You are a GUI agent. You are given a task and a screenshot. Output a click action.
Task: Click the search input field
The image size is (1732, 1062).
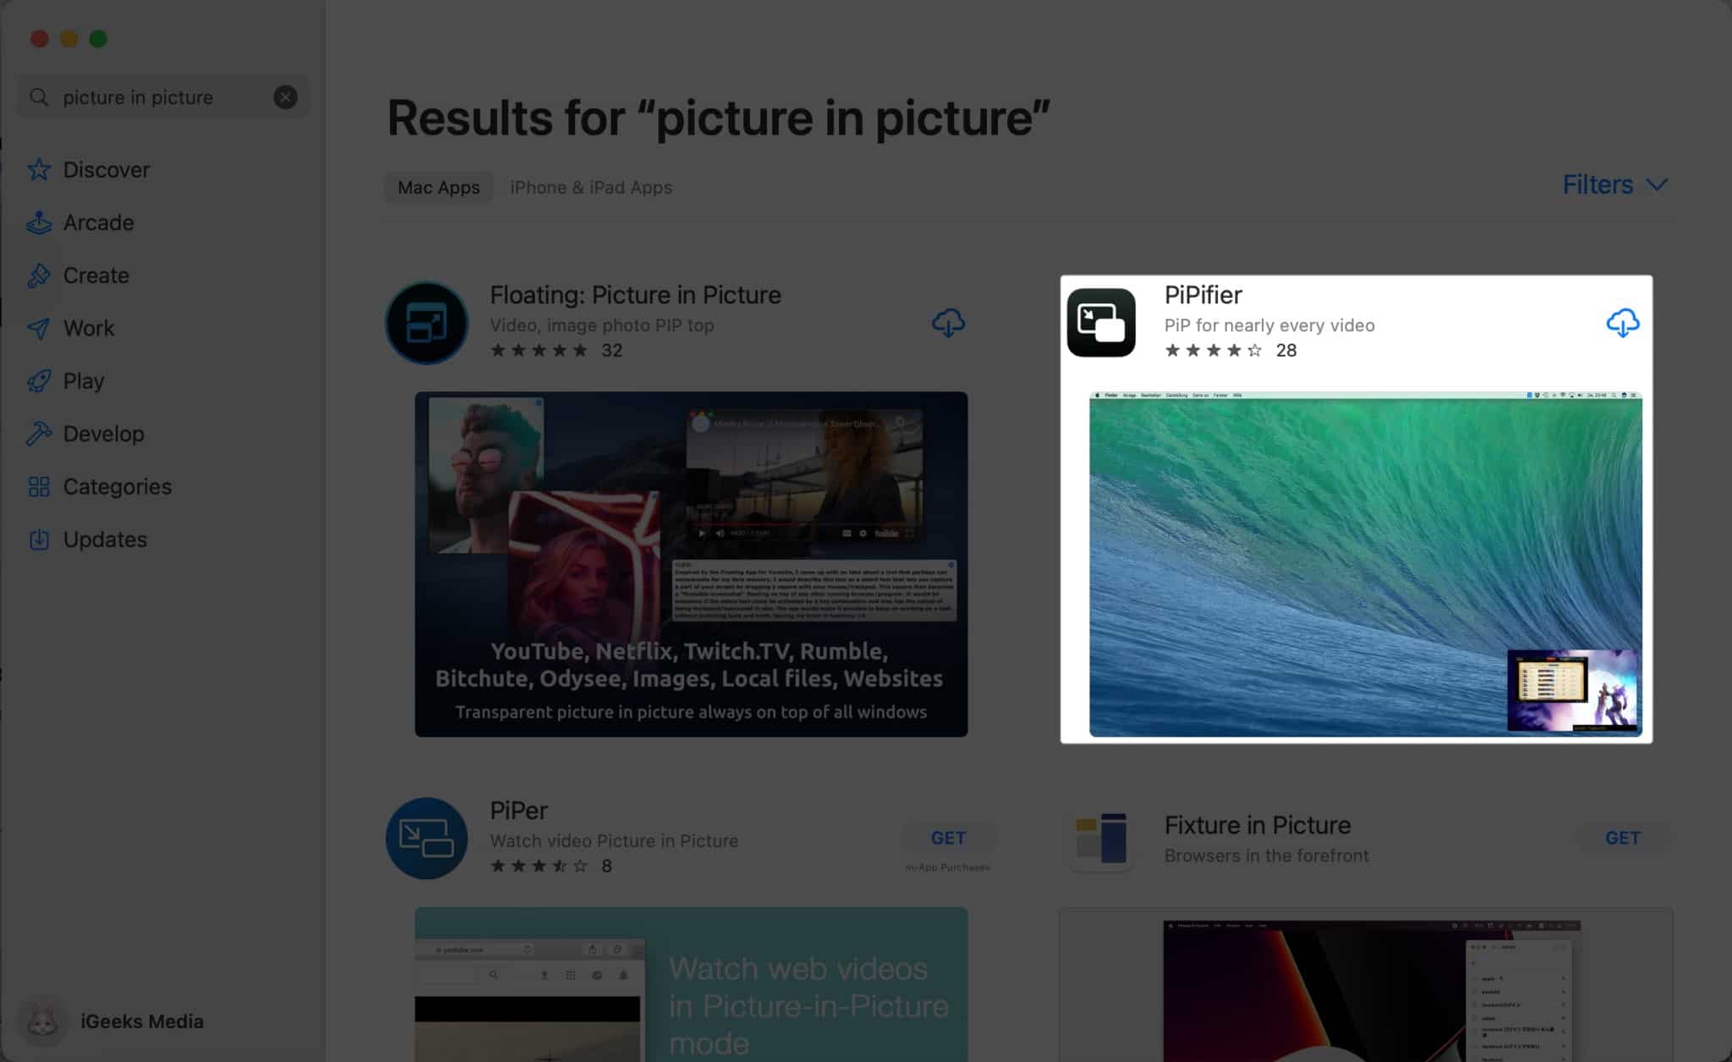(x=158, y=96)
